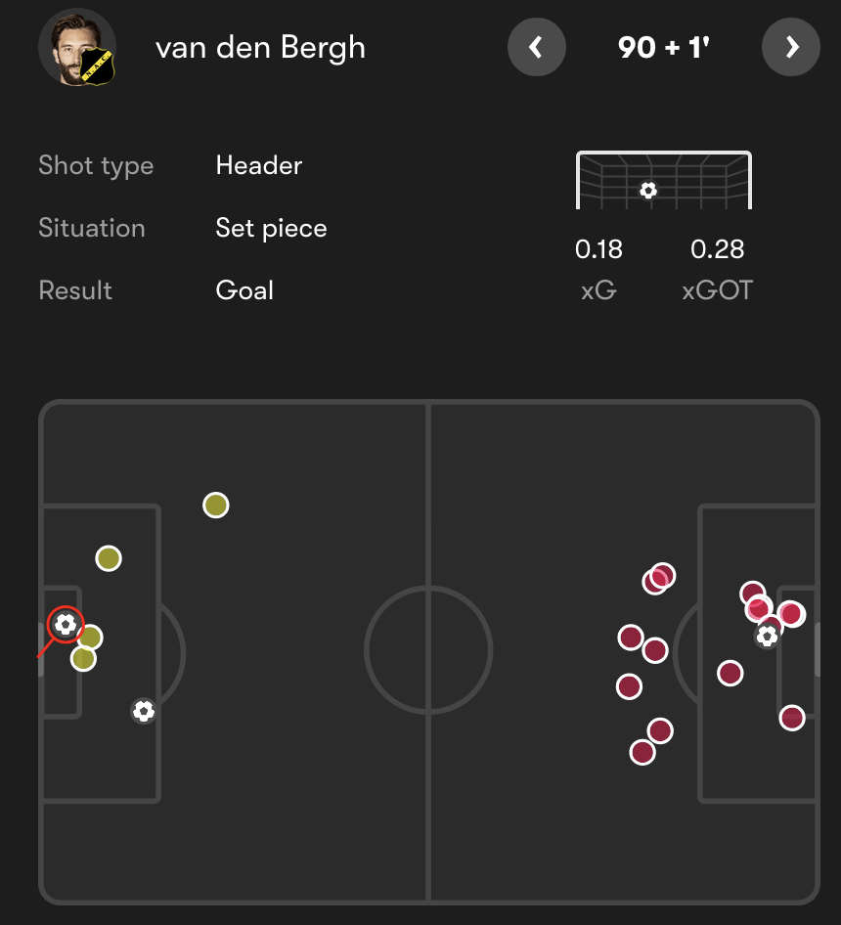
Task: Select the topmost olive shot inside the left box
Action: 109,558
